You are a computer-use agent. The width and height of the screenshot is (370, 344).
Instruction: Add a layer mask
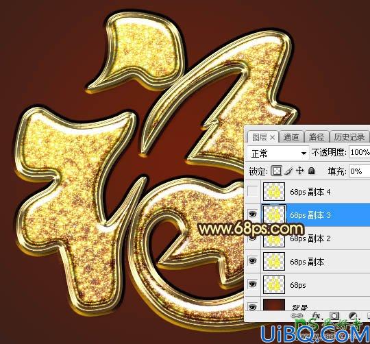334,316
